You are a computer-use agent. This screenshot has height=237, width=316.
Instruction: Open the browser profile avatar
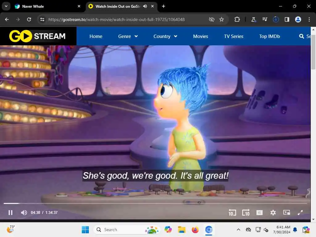[x=298, y=19]
